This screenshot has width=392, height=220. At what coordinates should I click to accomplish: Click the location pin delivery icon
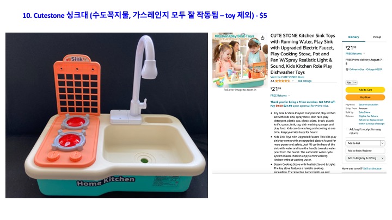pyautogui.click(x=347, y=70)
